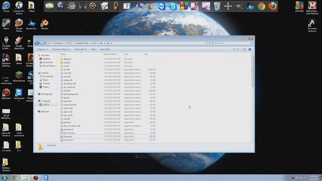This screenshot has width=322, height=181.
Task: Select Downloads in navigation pane
Action: (x=48, y=62)
